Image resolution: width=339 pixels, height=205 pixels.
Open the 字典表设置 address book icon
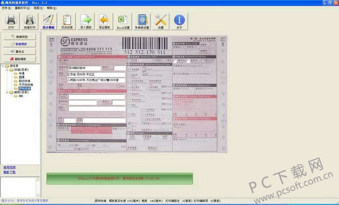tap(142, 21)
